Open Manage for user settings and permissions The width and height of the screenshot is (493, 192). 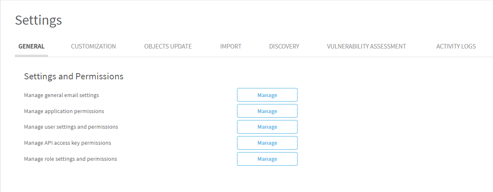coord(267,127)
